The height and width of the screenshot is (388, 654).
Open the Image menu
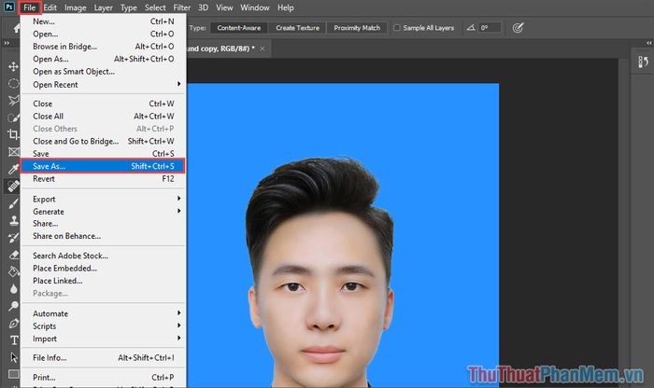[76, 7]
